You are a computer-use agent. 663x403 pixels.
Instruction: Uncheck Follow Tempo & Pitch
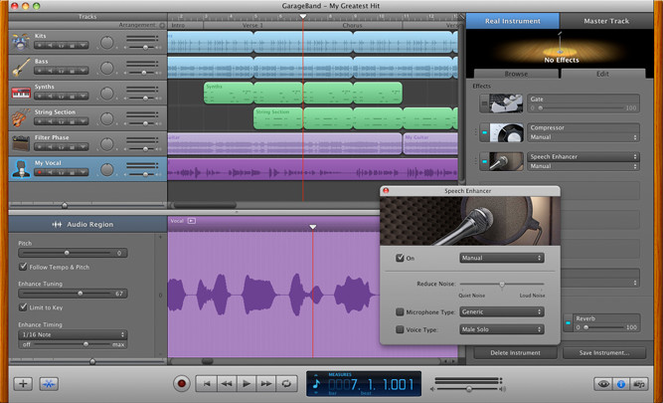pos(23,267)
